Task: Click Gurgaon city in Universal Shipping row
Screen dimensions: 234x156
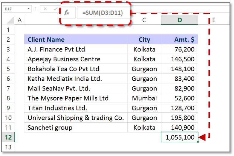Action: [x=144, y=118]
